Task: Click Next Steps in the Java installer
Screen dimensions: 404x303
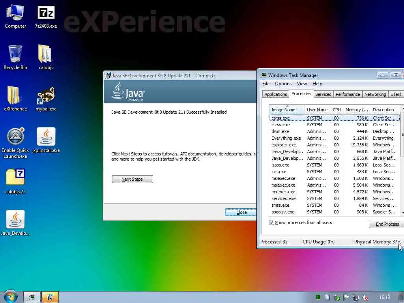Action: tap(132, 179)
